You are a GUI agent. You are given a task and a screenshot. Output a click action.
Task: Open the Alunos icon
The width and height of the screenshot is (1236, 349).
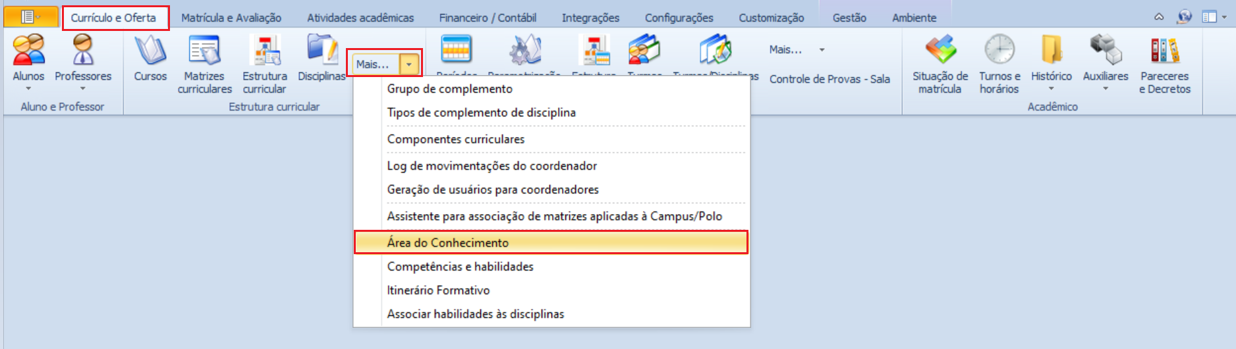click(x=29, y=50)
